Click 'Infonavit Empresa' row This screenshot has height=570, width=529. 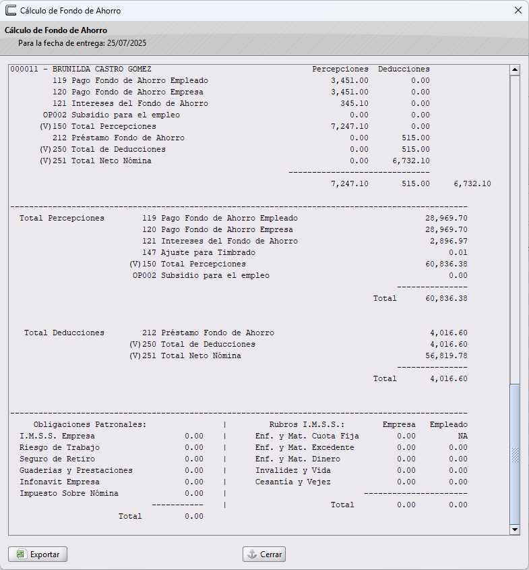pos(111,482)
